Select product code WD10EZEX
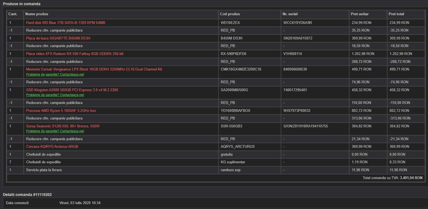The width and height of the screenshot is (428, 209). pyautogui.click(x=230, y=23)
